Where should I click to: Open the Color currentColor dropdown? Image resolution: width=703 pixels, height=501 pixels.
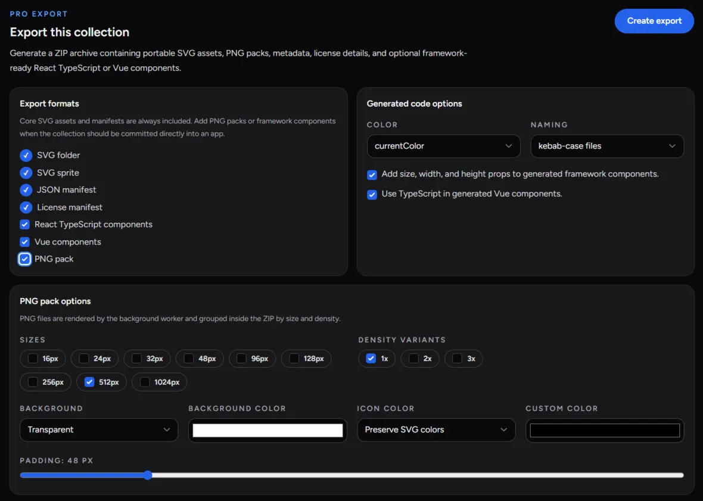coord(443,146)
